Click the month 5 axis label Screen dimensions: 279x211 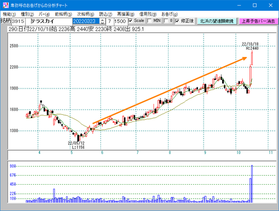point(71,153)
